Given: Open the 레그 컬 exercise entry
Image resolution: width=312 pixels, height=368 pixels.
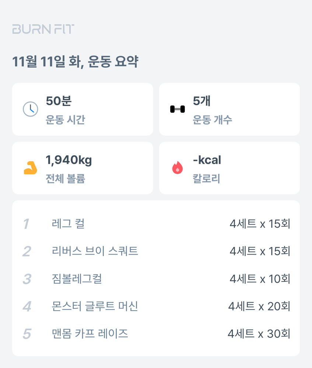Looking at the screenshot, I should [68, 224].
